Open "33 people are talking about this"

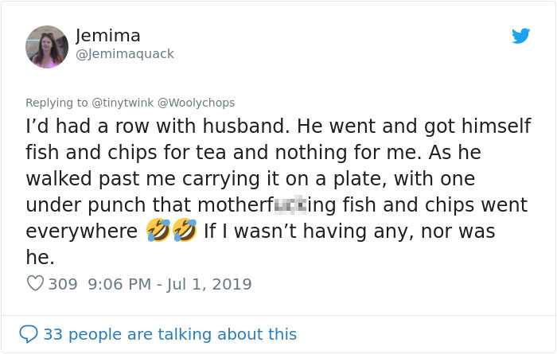169,334
